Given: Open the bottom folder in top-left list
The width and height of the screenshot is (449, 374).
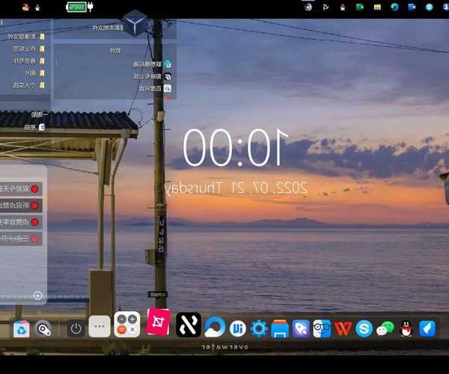Looking at the screenshot, I should 42,85.
